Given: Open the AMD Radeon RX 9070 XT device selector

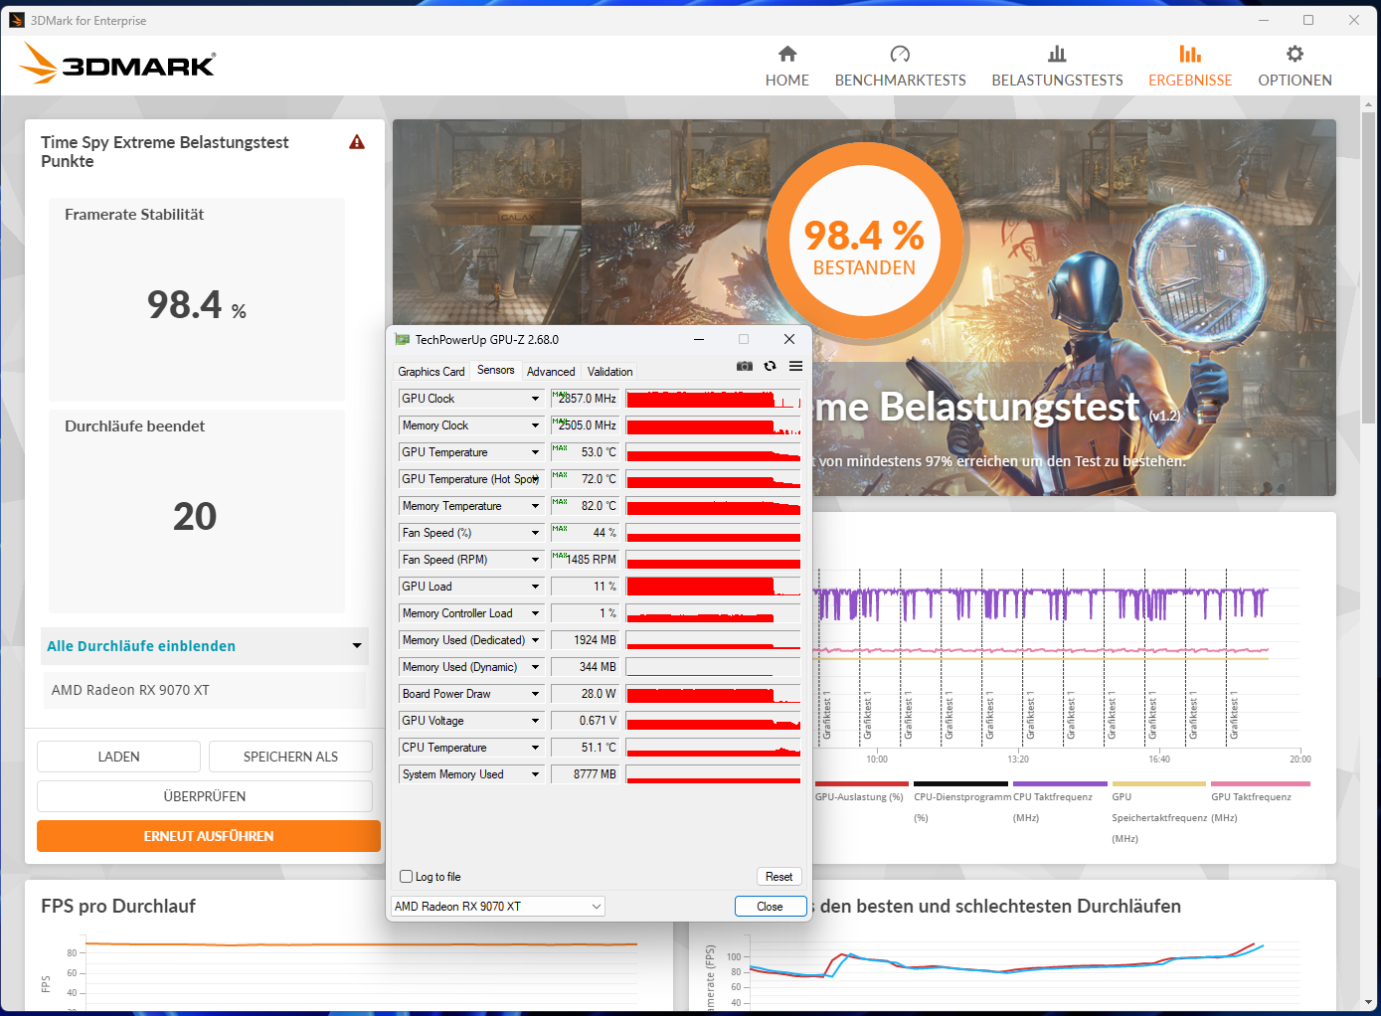Looking at the screenshot, I should point(498,906).
